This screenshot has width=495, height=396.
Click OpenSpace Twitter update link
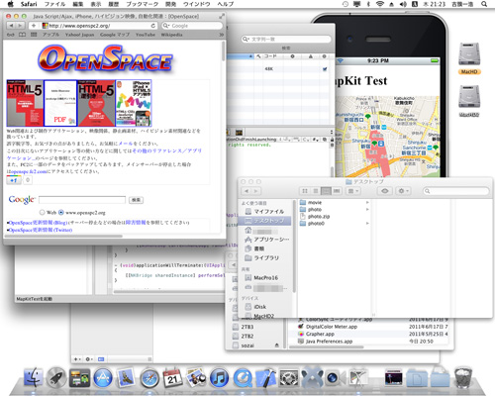pos(41,230)
